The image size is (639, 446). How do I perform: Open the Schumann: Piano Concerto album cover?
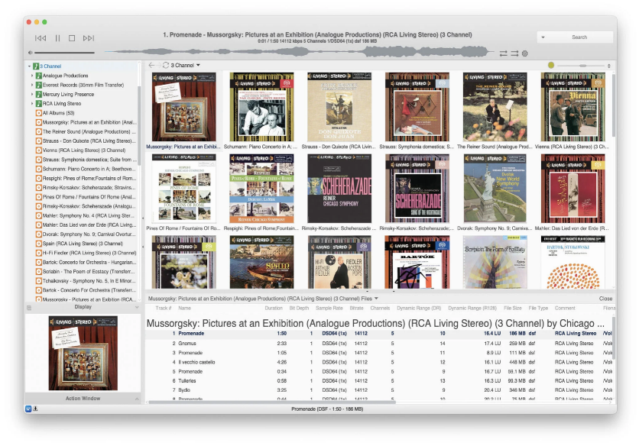click(261, 107)
